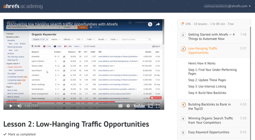The height and width of the screenshot is (140, 255).
Task: Click the Subscribe button overlay in video
Action: (x=156, y=98)
